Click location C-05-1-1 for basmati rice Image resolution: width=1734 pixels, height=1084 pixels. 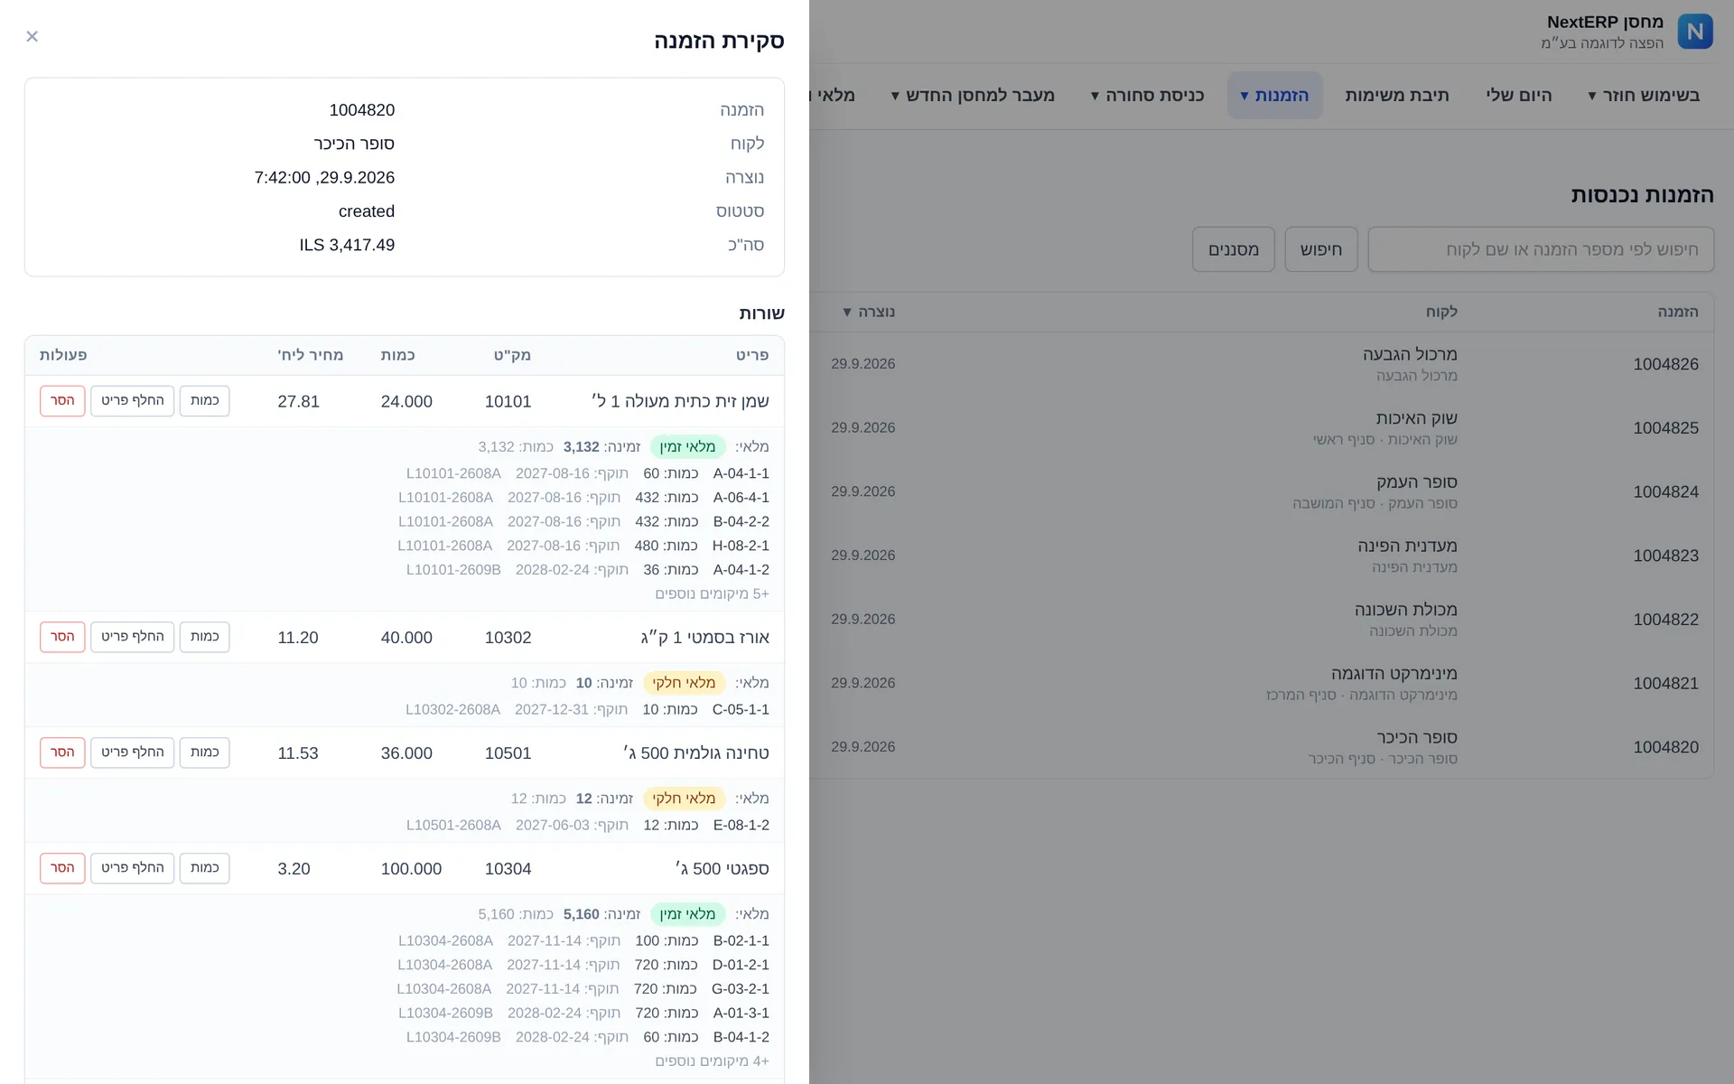(x=741, y=710)
